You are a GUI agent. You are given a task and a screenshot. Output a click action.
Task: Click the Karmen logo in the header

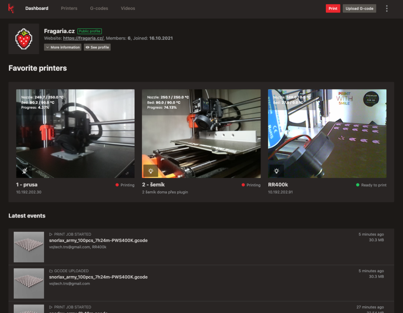pos(11,8)
